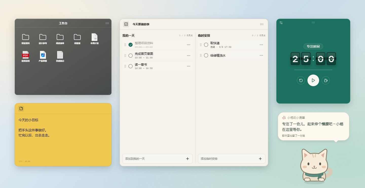Open the 灵感摘记 text file
The height and width of the screenshot is (188, 365).
(x=60, y=57)
